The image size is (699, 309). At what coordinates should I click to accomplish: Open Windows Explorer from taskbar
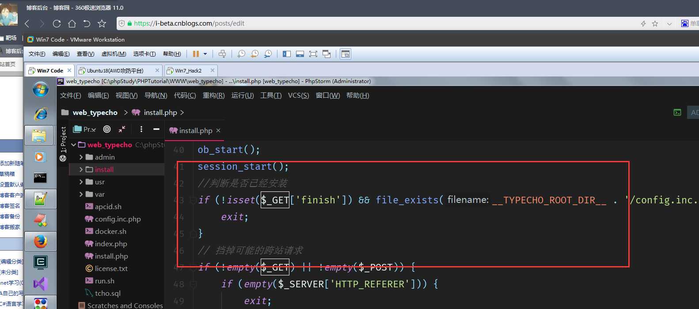point(40,135)
